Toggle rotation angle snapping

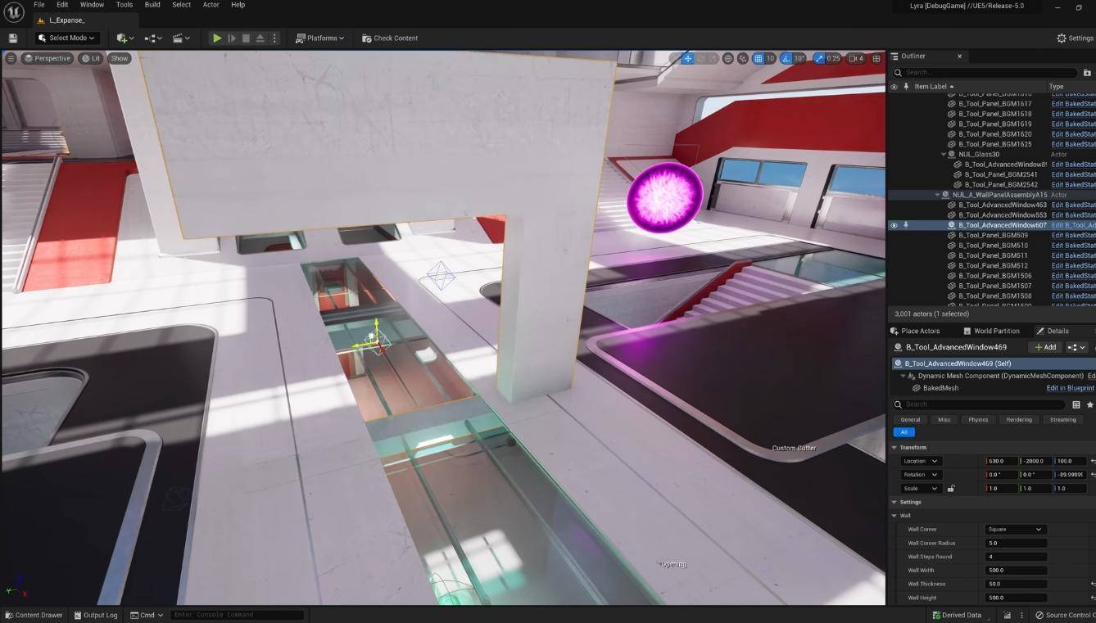point(786,58)
